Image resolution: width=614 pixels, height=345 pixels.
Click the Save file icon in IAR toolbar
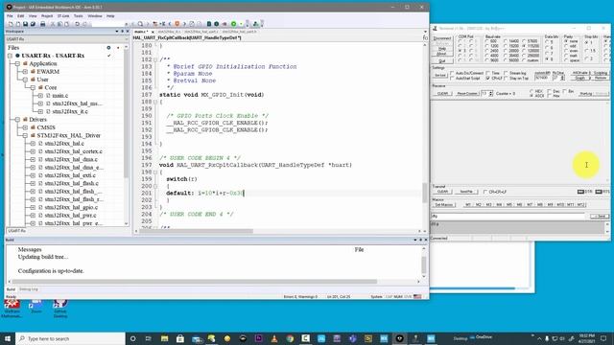coord(26,24)
